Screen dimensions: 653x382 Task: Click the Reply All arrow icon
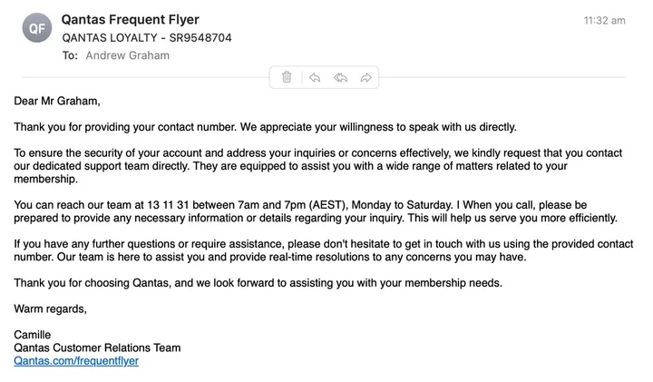pos(340,77)
